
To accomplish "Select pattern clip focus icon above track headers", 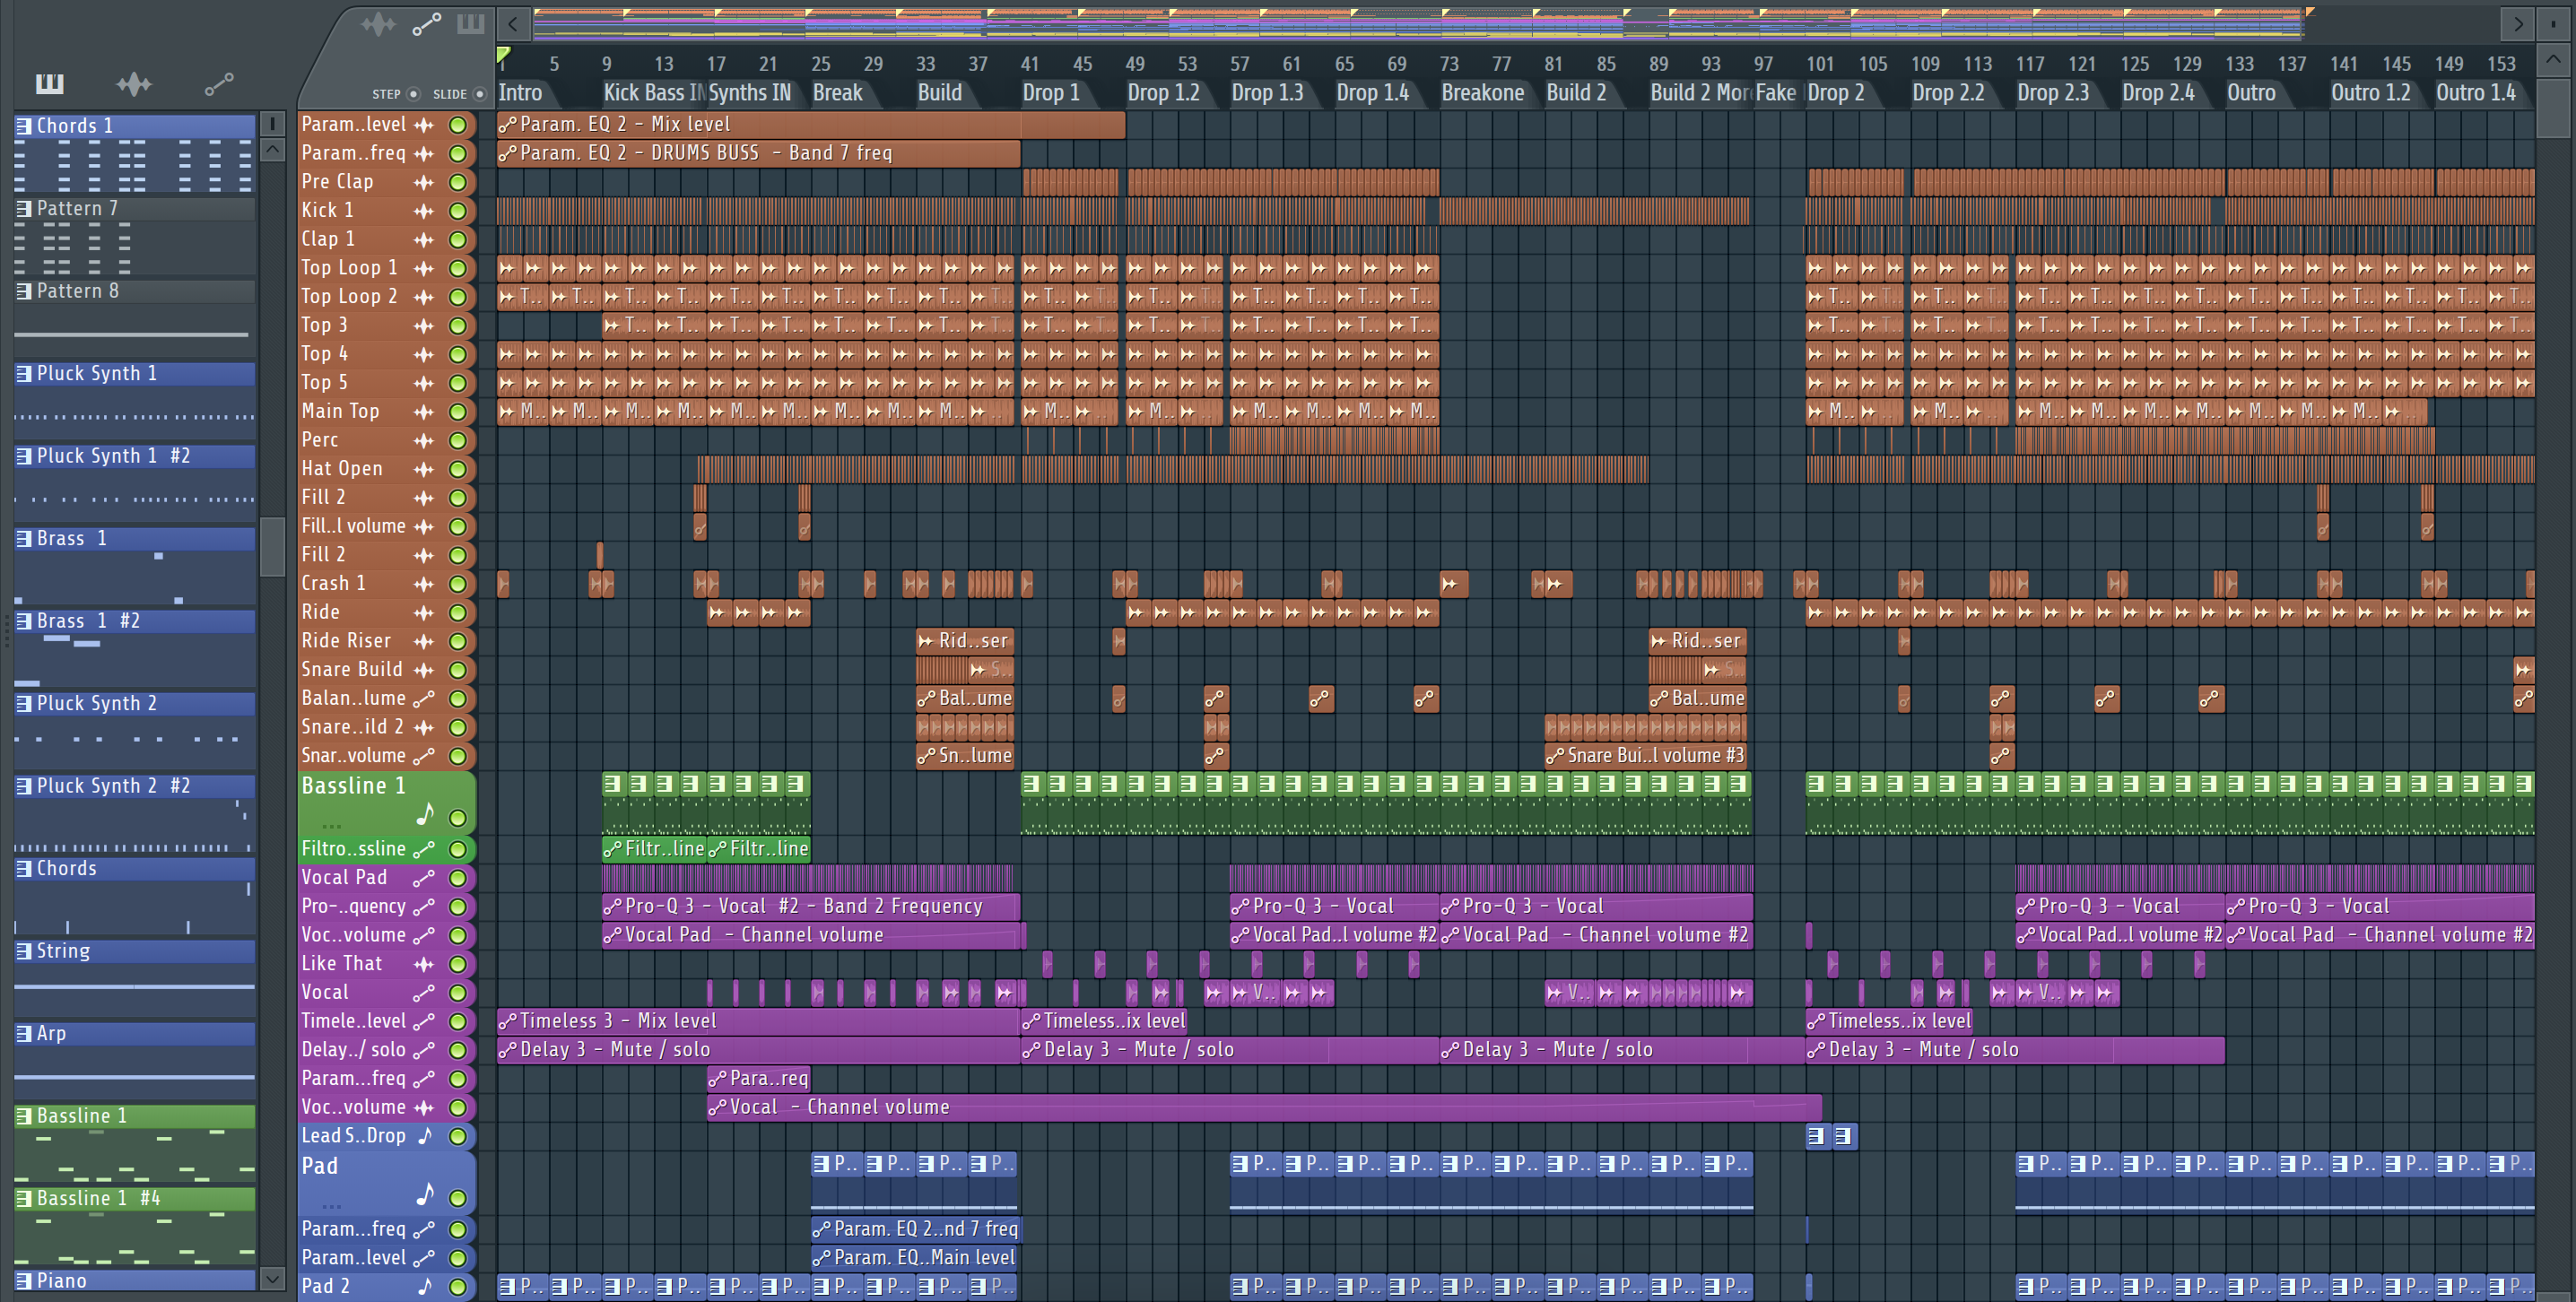I will tap(471, 23).
